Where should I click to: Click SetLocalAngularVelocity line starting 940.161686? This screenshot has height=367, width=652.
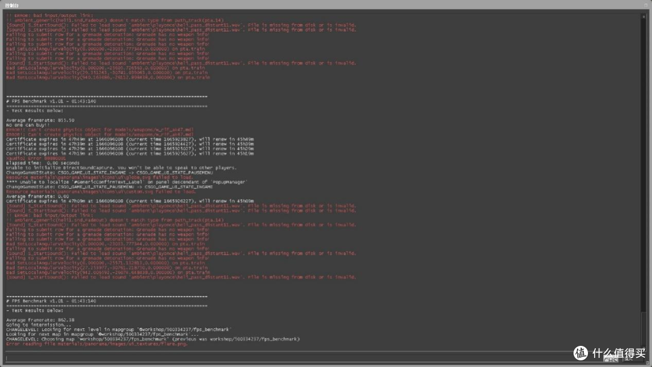(x=108, y=77)
